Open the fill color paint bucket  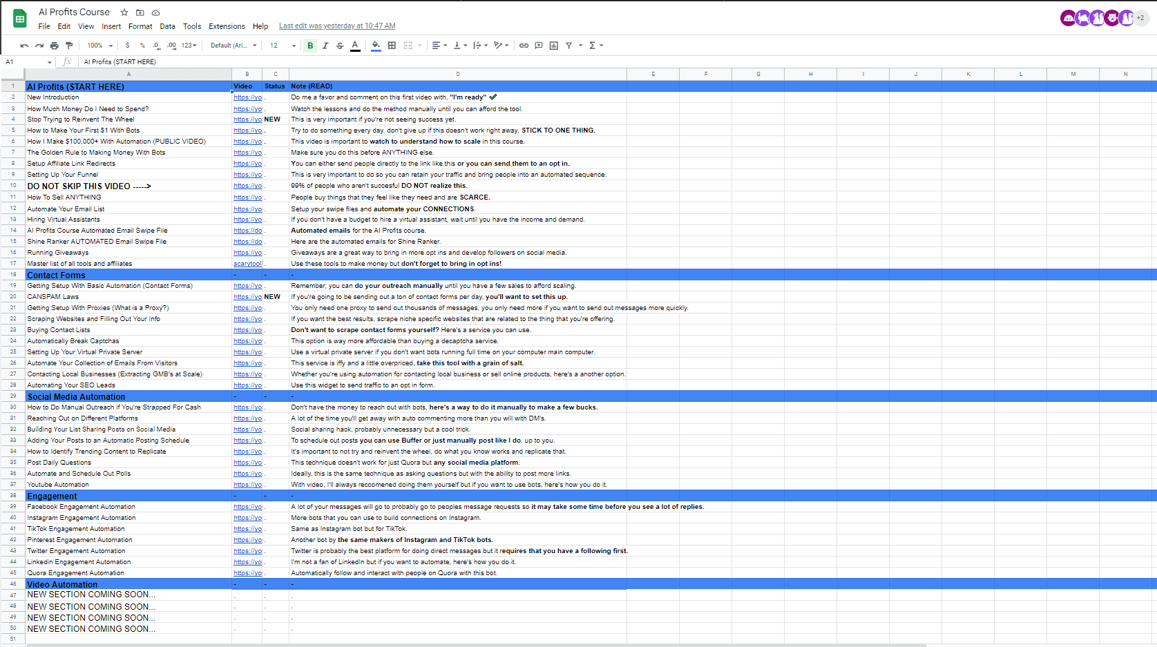click(x=376, y=46)
